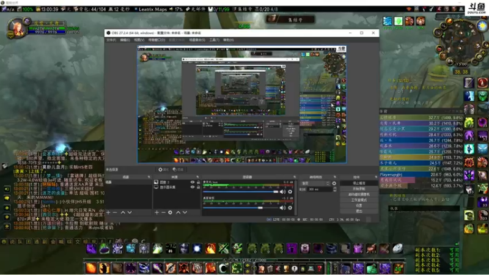Open the Scene Collection (S) menu in OBS

(x=197, y=40)
